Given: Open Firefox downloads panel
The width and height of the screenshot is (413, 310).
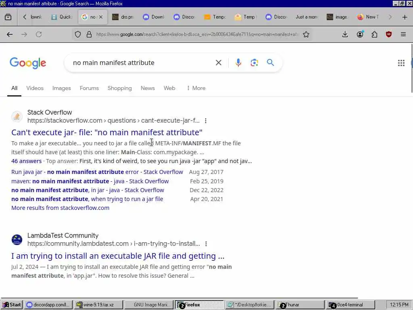Looking at the screenshot, I should coord(345,34).
